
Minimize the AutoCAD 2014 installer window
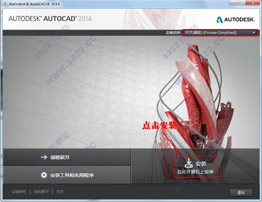[234, 3]
